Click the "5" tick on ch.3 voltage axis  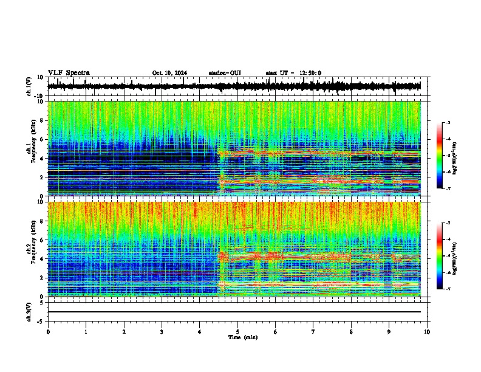42,303
